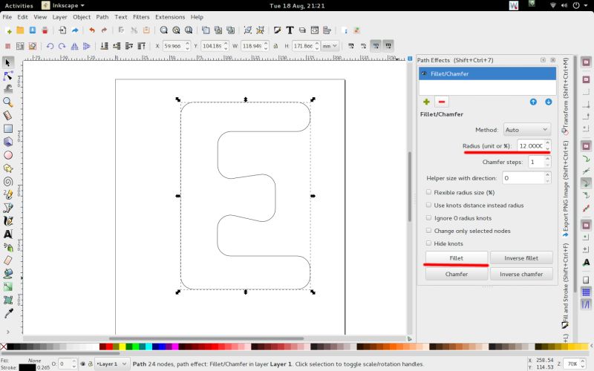The image size is (594, 371).
Task: Click the Zoom to selection icon
Action: click(163, 30)
